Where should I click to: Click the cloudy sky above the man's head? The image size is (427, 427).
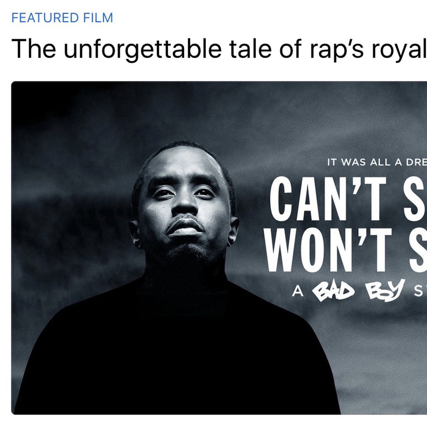click(x=178, y=114)
